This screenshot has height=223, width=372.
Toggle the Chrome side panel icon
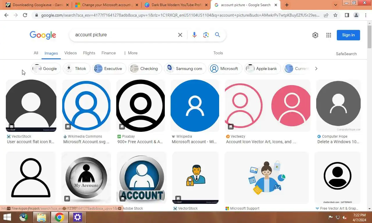pos(347,15)
